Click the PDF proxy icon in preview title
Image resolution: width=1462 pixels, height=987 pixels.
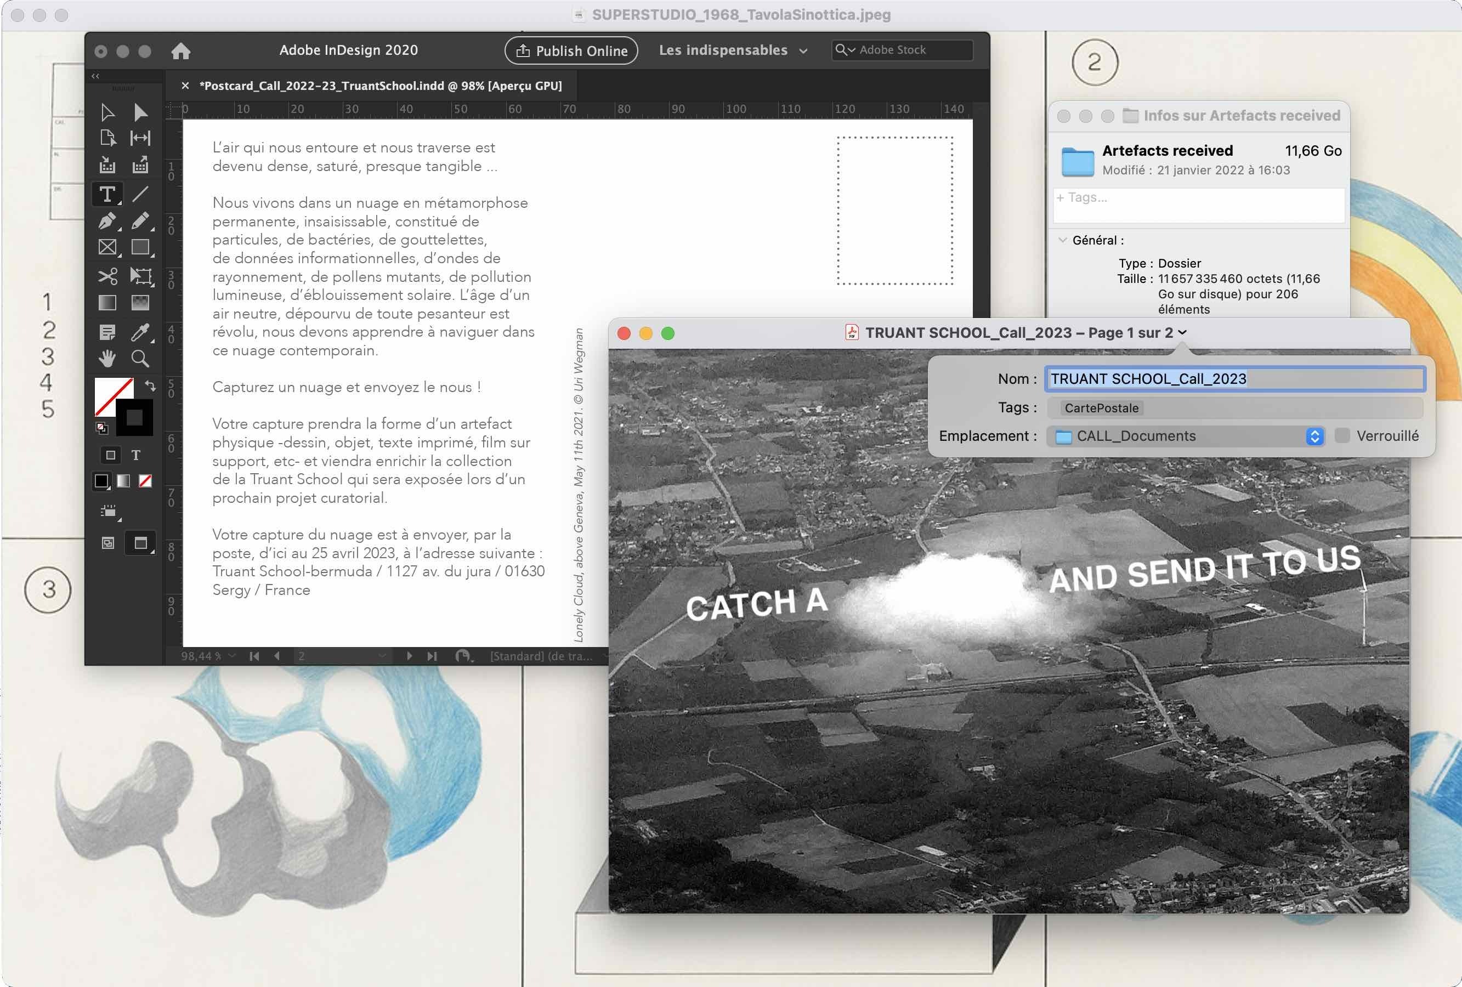coord(851,332)
